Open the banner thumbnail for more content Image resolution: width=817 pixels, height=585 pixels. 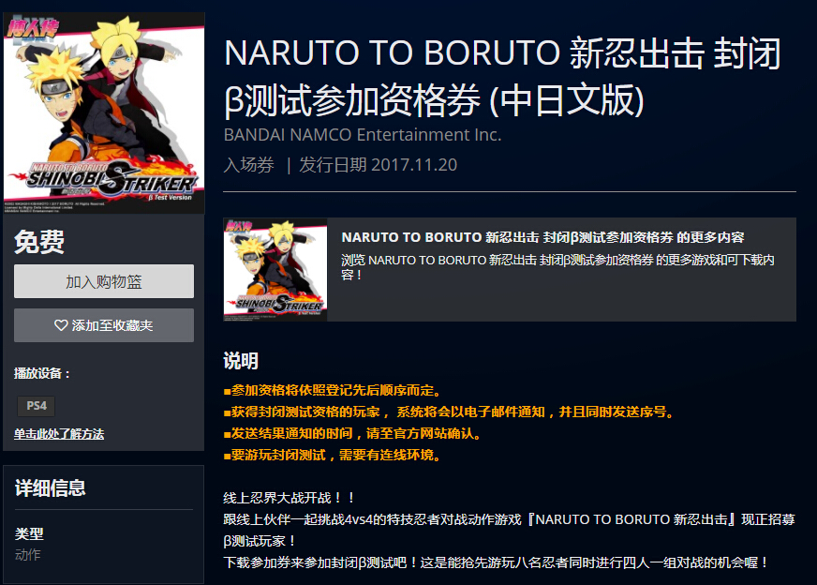[275, 269]
